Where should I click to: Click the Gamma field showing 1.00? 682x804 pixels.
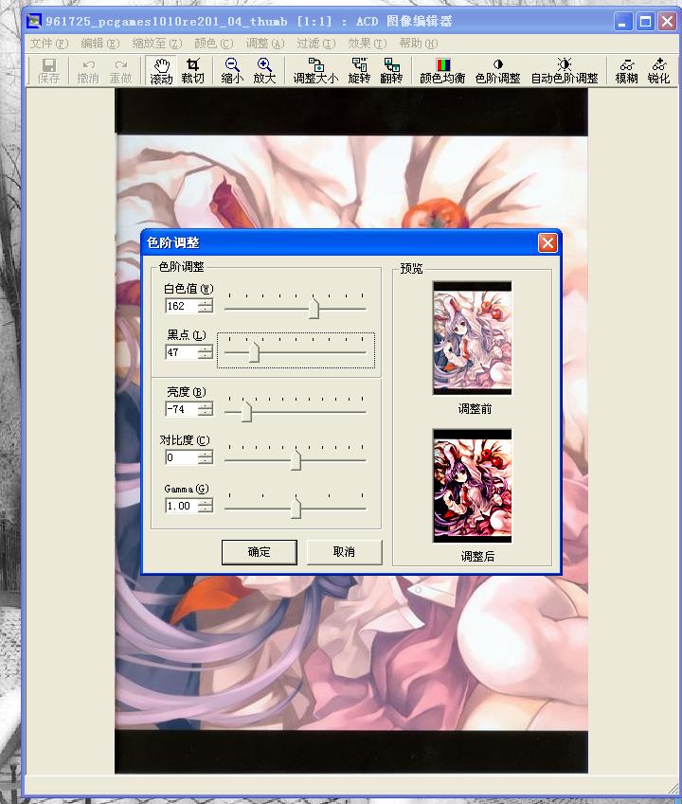point(182,506)
